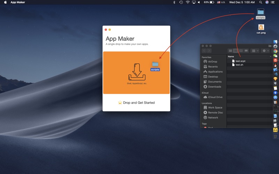Switch Finder to icon view
The height and width of the screenshot is (174, 279).
pos(231,51)
